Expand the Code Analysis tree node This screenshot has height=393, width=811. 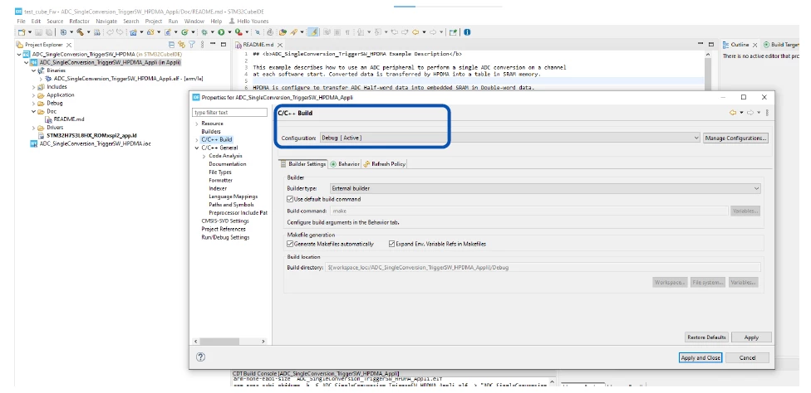click(204, 156)
